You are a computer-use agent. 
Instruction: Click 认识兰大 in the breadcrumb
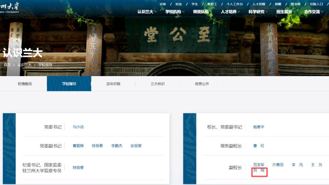(x=24, y=65)
